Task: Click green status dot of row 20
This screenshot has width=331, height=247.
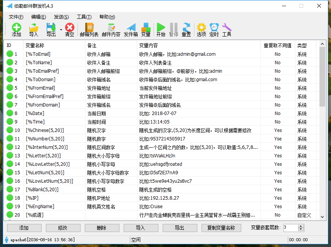Action: [x=10, y=215]
